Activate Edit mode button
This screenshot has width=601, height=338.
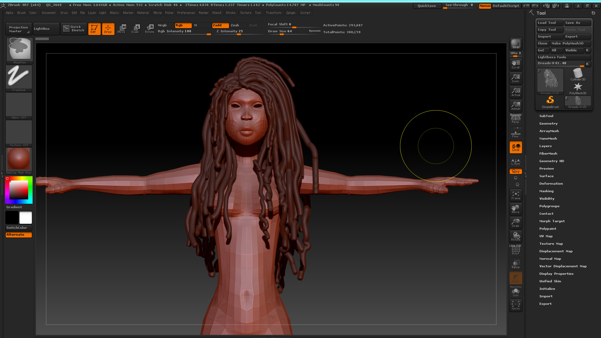(94, 29)
